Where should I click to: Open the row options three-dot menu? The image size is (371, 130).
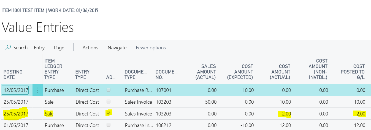coord(38,90)
